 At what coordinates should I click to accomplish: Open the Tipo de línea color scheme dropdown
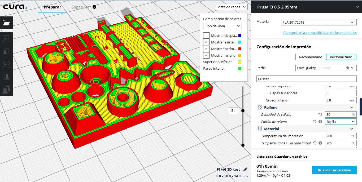(223, 26)
